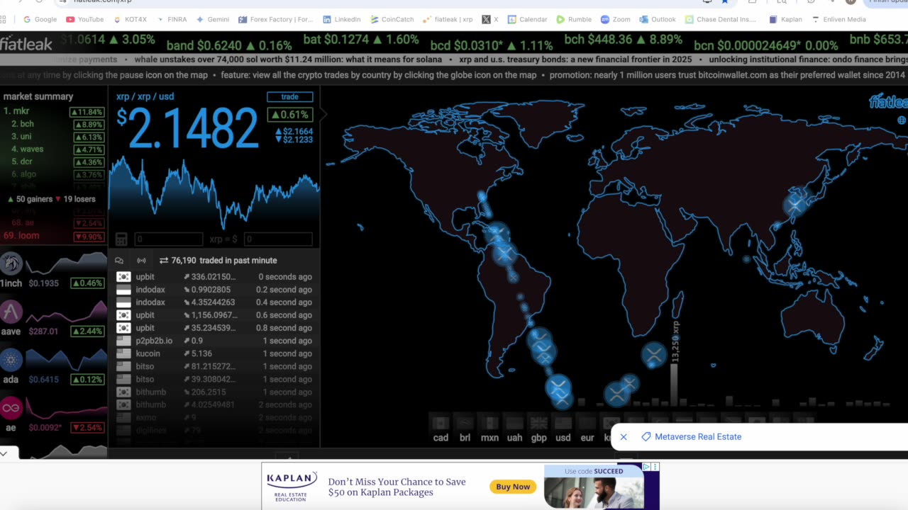Select the brl currency flag

(x=465, y=424)
